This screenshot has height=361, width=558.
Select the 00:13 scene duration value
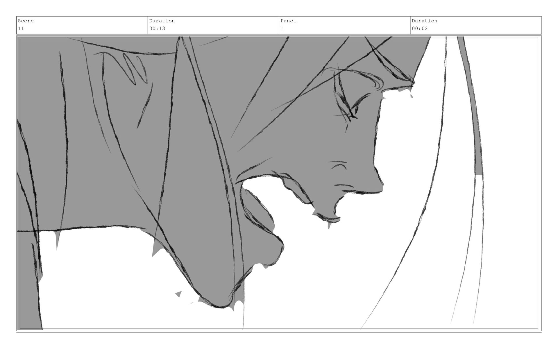(x=157, y=28)
